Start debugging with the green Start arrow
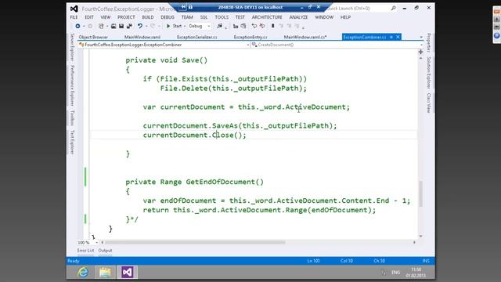501x282 pixels. coord(168,26)
